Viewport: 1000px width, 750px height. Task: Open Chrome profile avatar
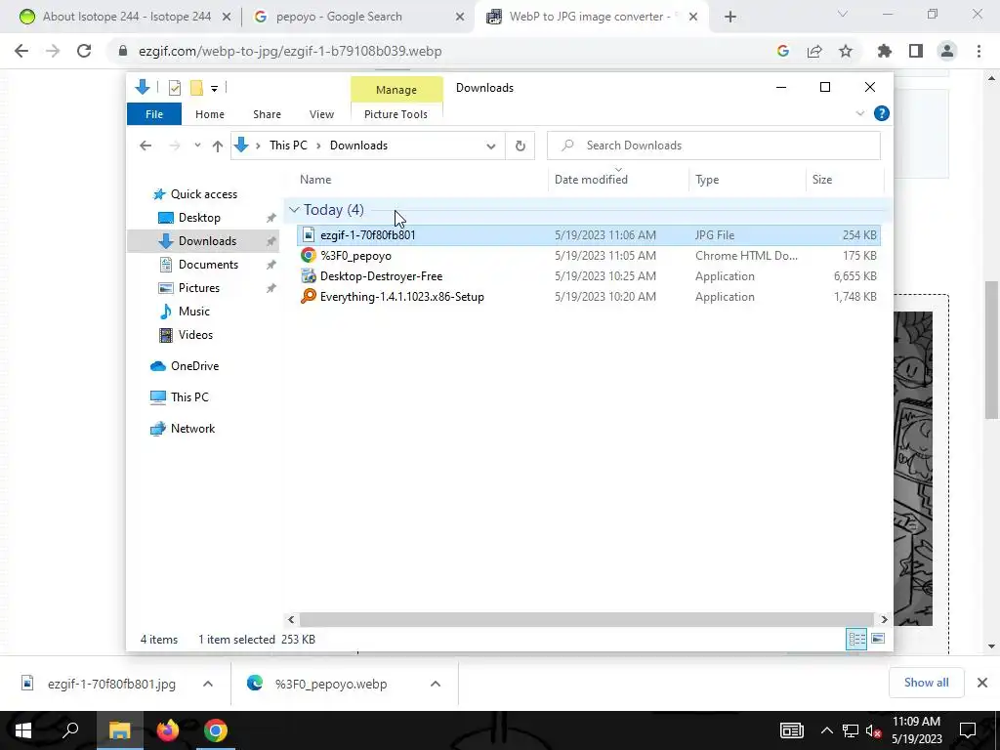point(947,51)
